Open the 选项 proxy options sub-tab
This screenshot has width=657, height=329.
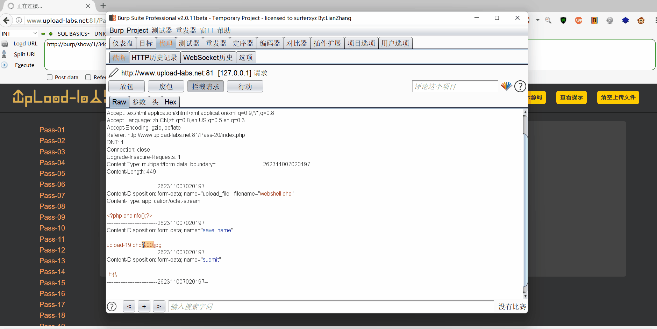point(246,58)
